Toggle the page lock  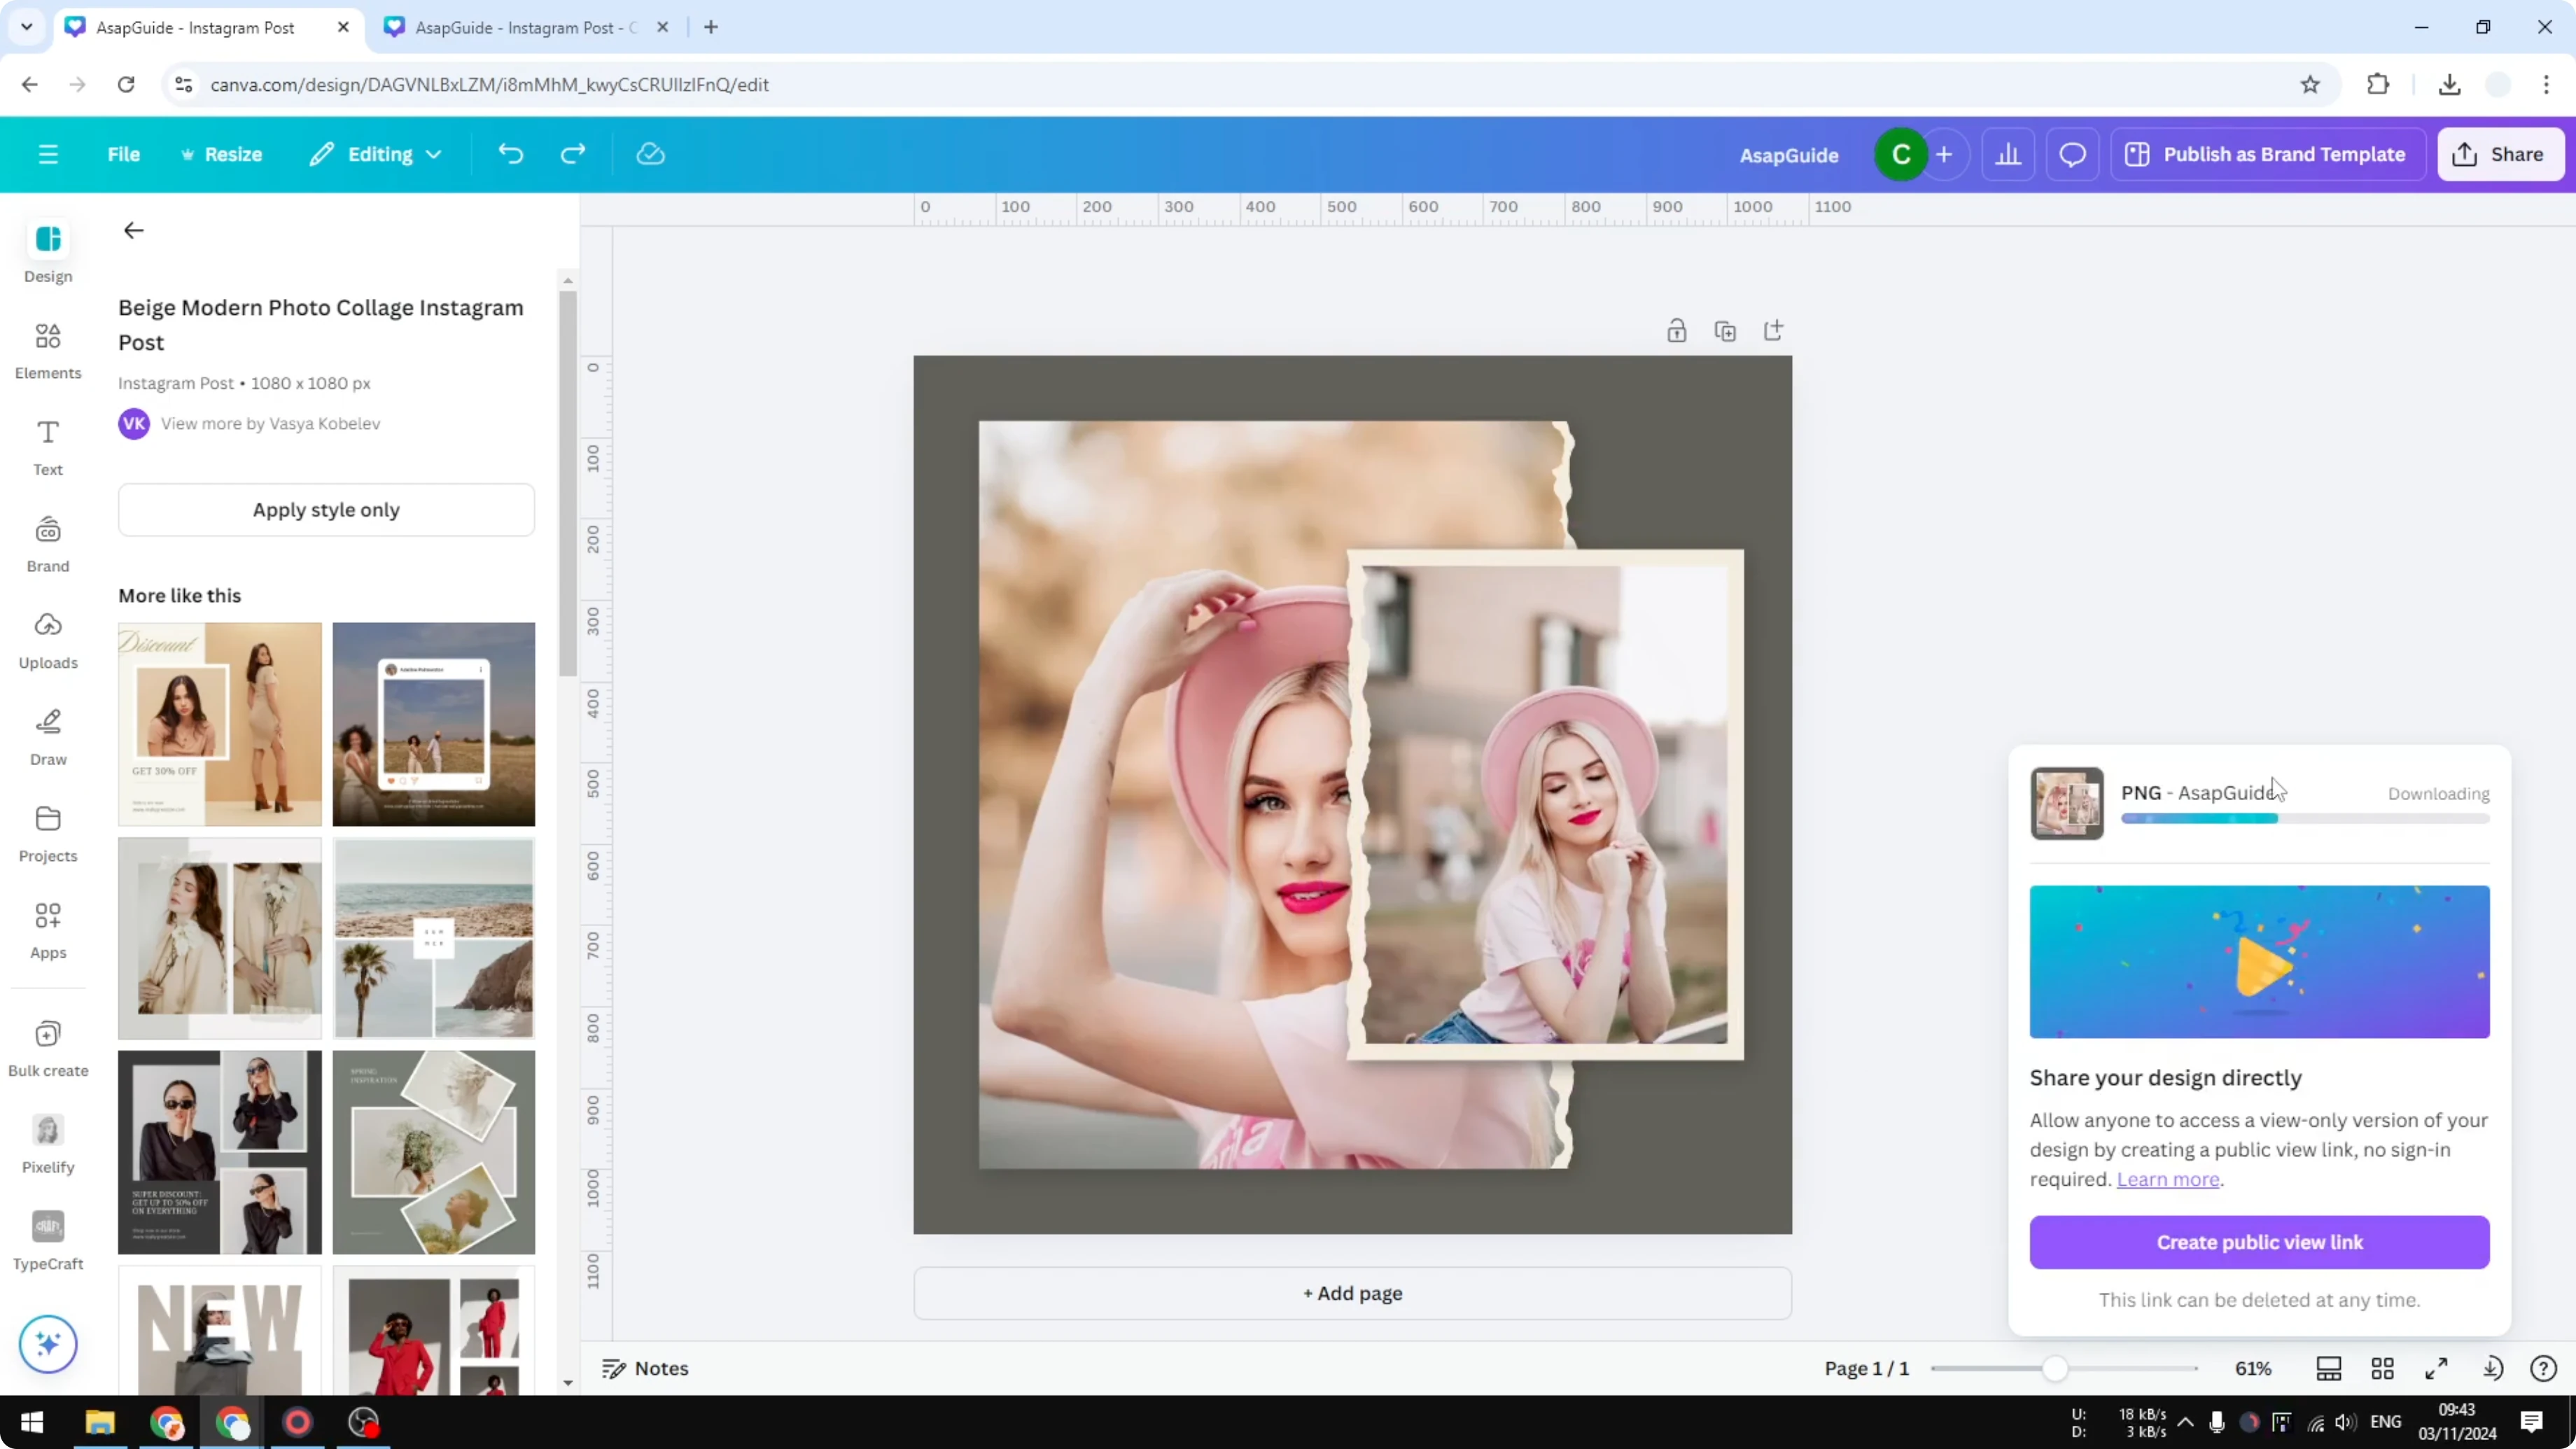(1677, 330)
